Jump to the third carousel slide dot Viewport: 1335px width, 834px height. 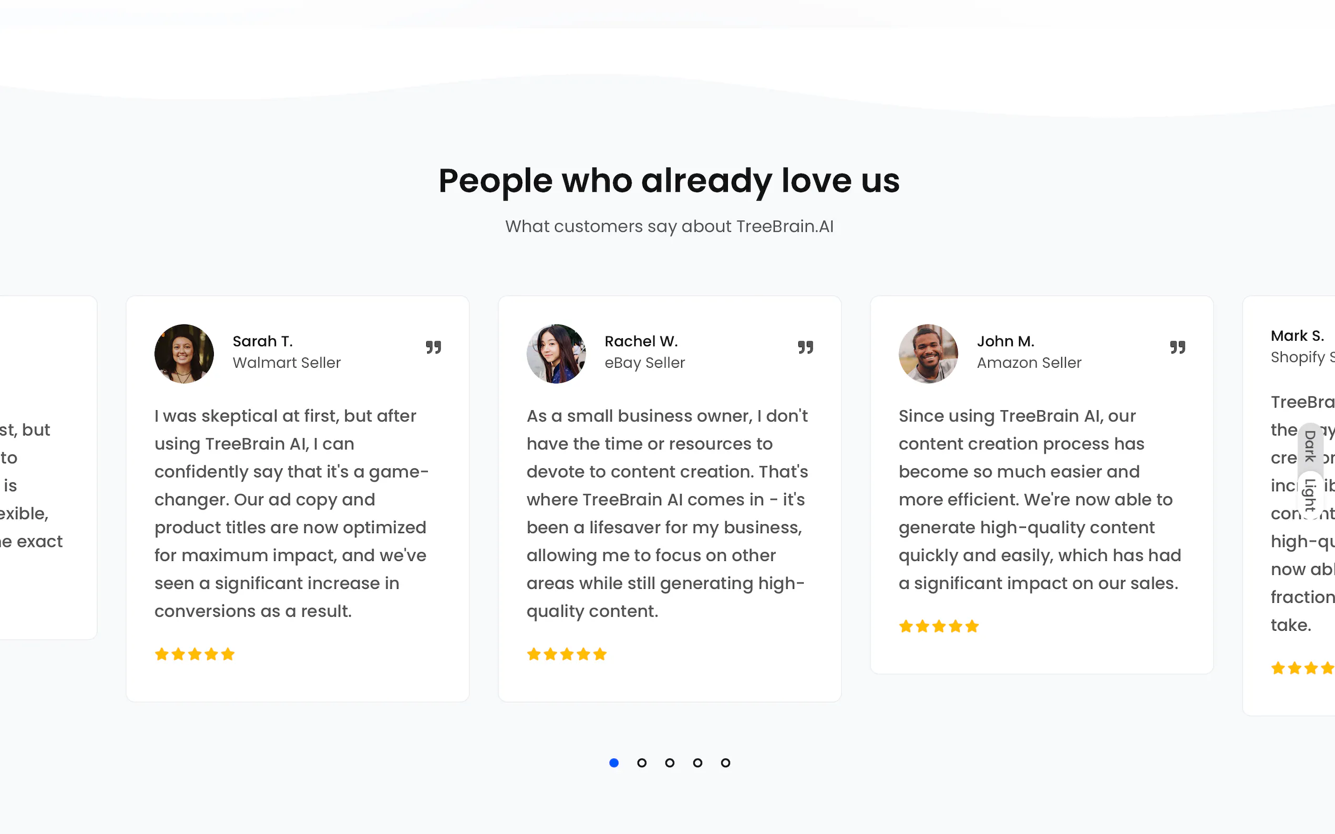[670, 763]
